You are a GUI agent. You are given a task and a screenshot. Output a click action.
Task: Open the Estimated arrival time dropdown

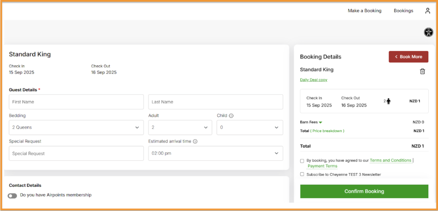pos(215,153)
